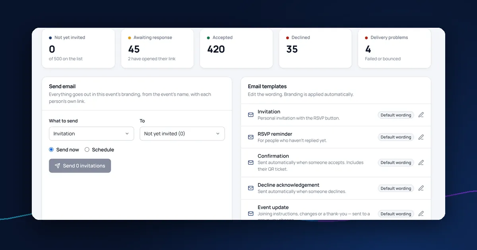Click Default wording badge for Confirmation

point(396,163)
